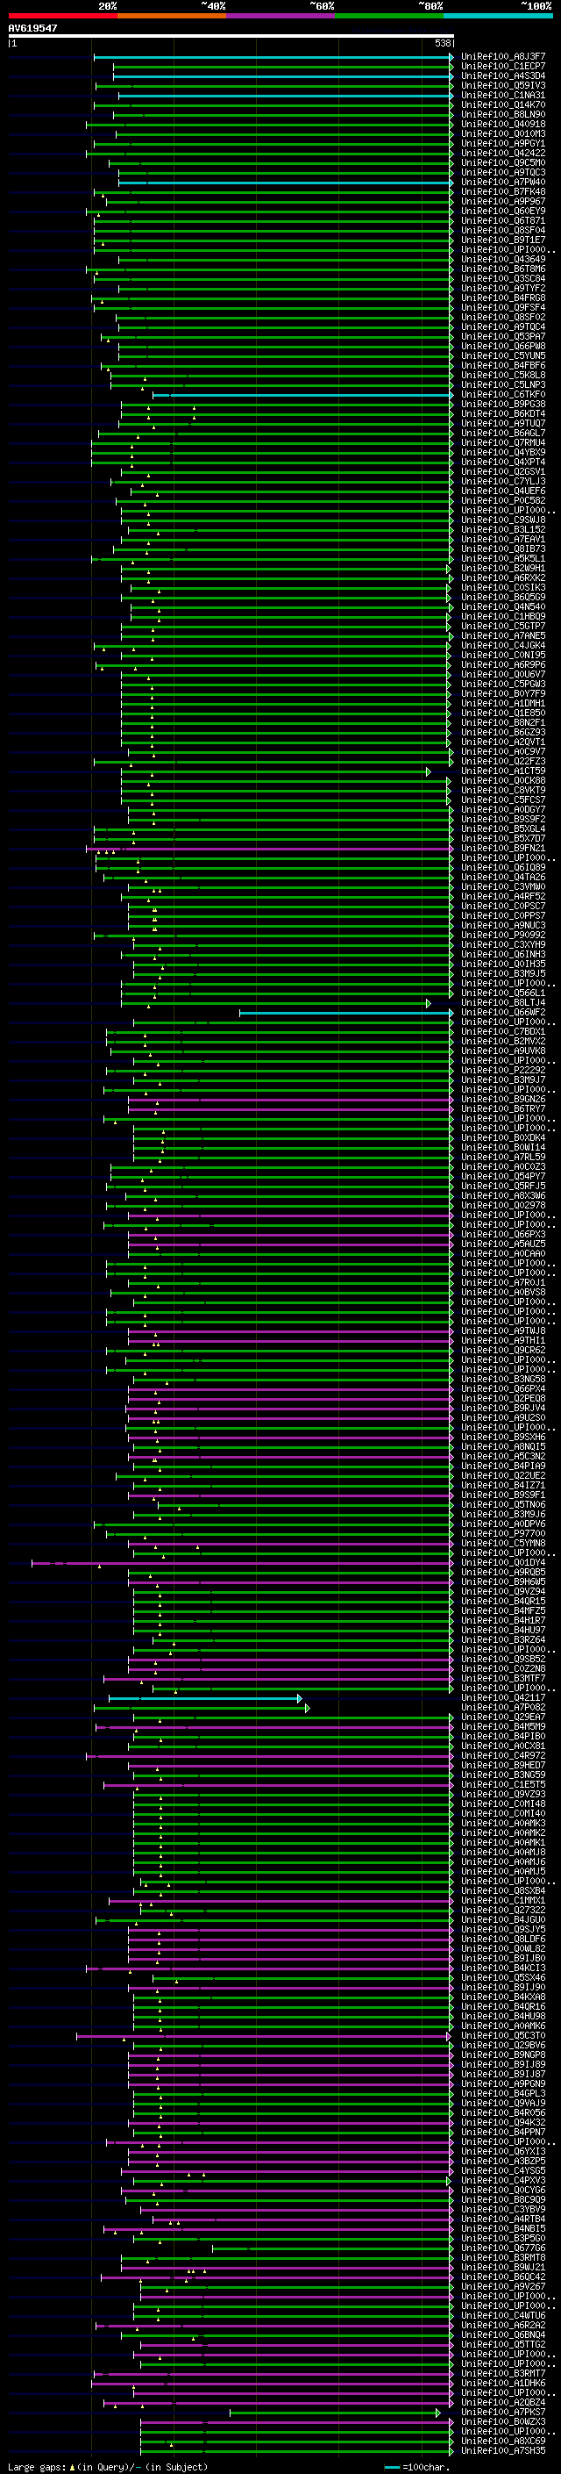Click the cyan alignment bar for UniRef100_C6TKF0

point(303,395)
